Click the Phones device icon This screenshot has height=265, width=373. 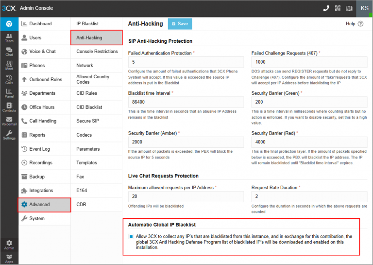[x=24, y=66]
